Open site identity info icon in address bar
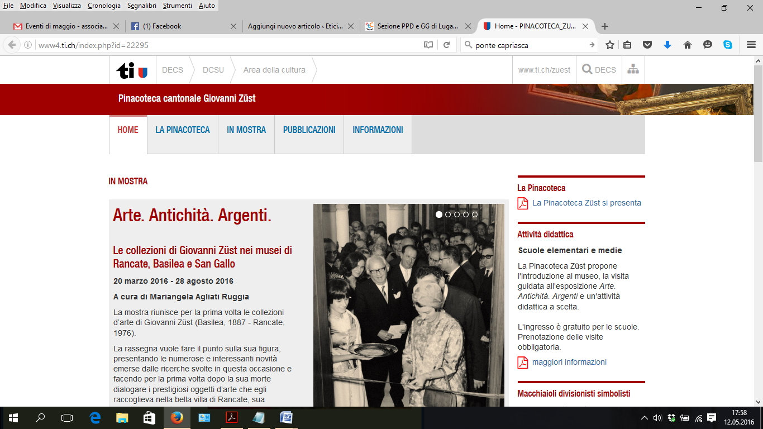 (28, 45)
